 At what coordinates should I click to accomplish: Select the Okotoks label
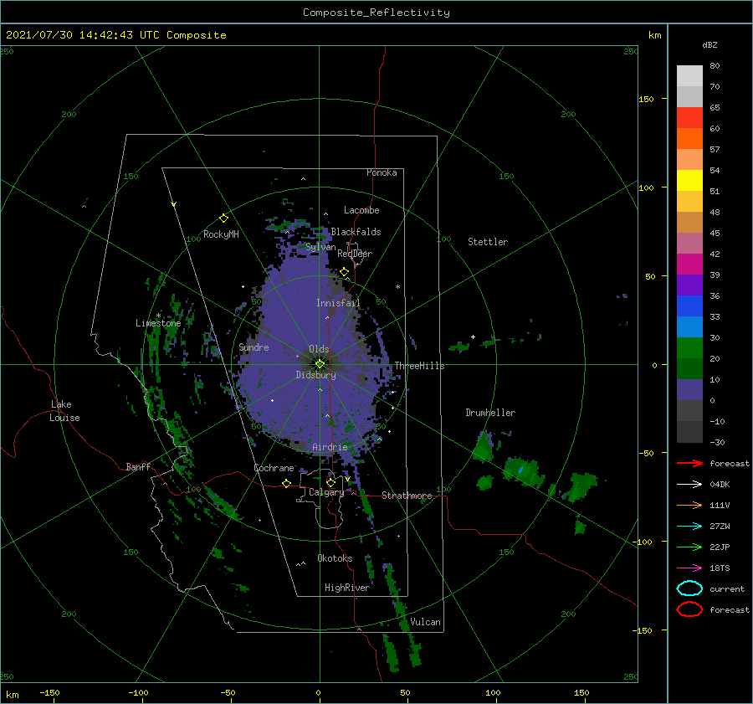[x=335, y=558]
